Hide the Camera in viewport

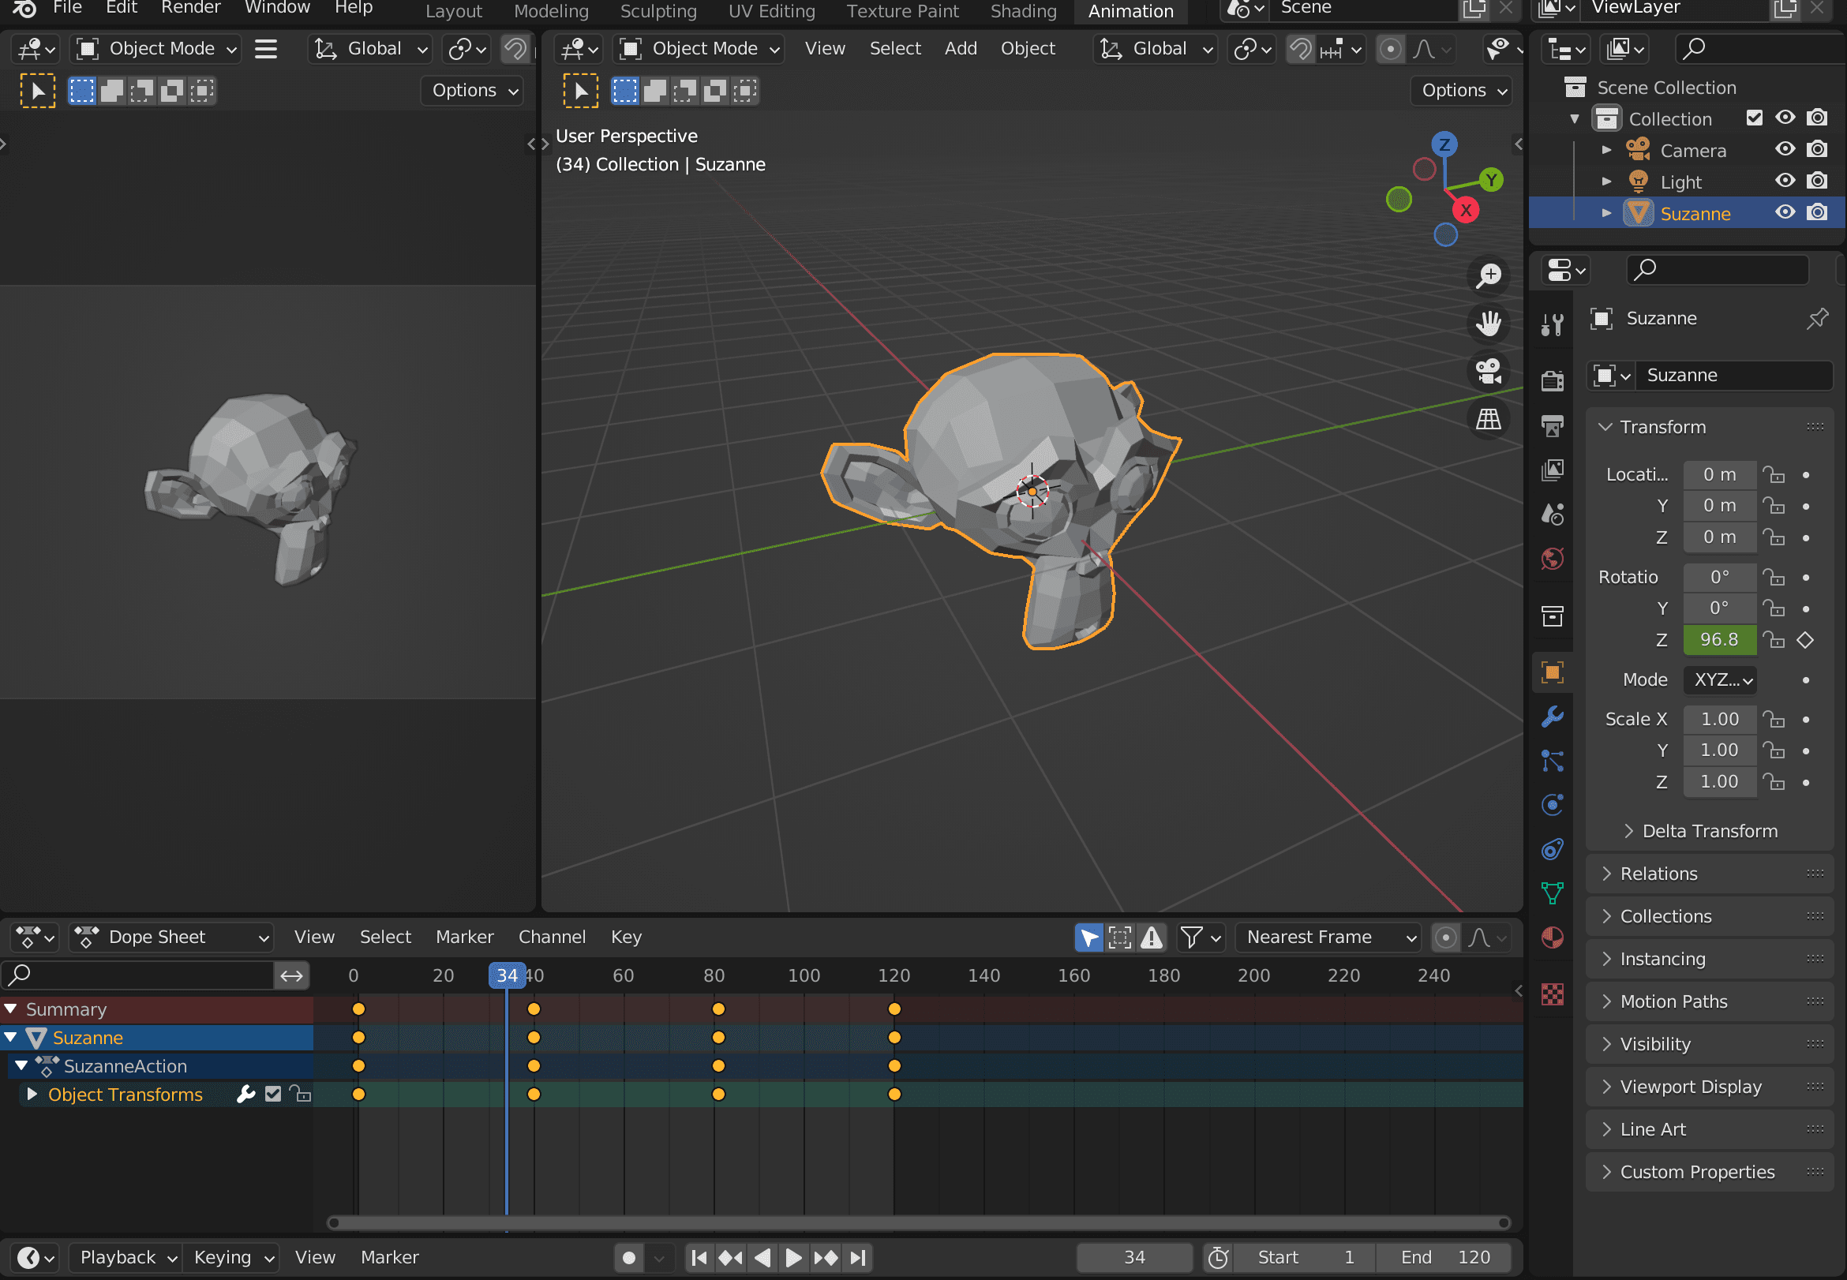(1785, 149)
